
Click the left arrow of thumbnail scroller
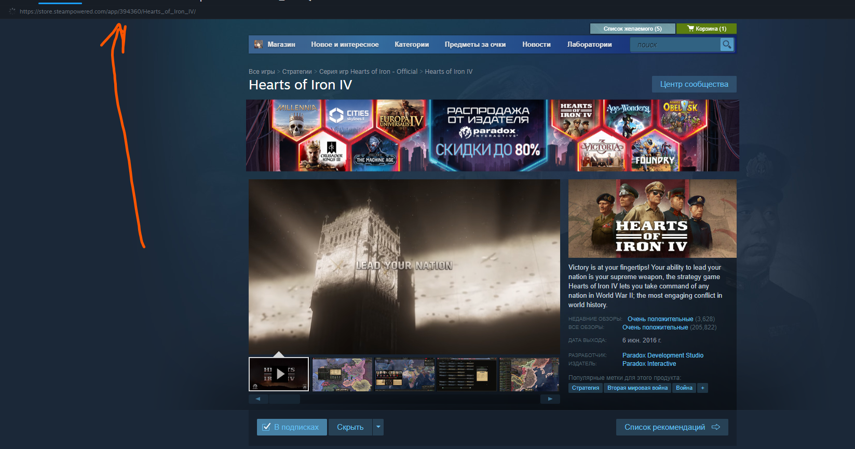(x=258, y=399)
